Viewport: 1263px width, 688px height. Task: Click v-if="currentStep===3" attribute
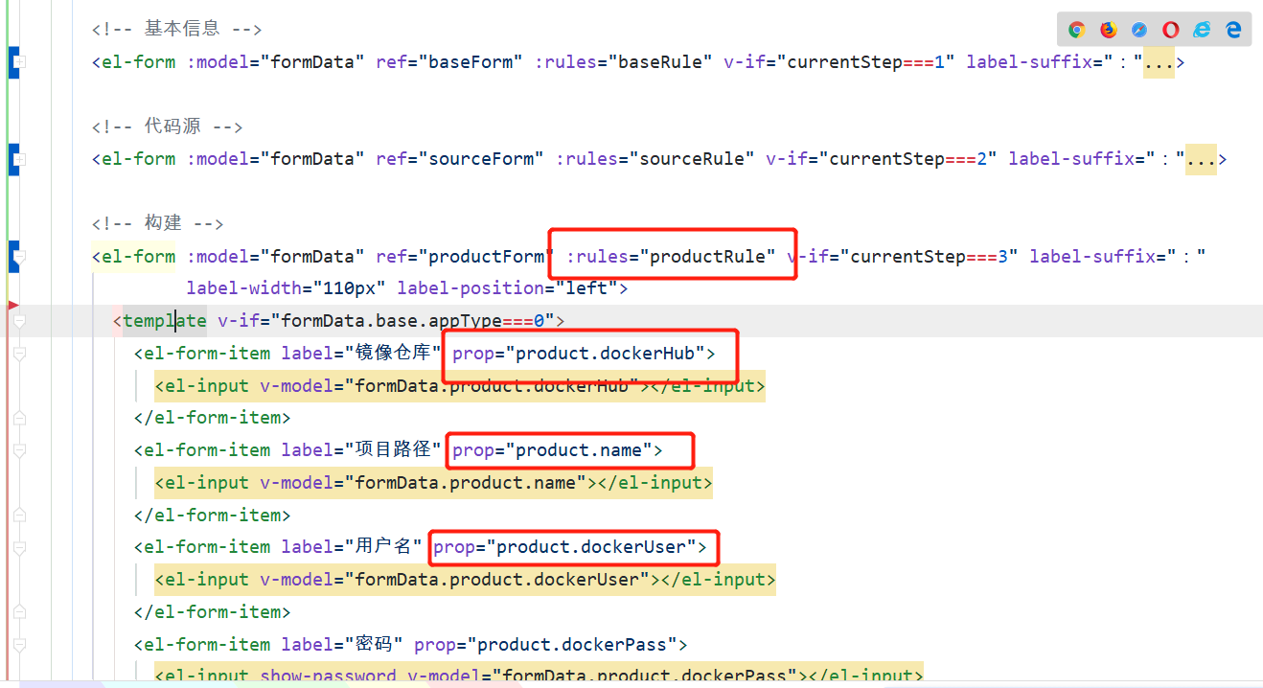tap(903, 257)
